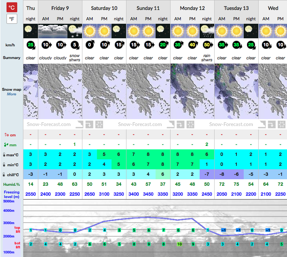This screenshot has width=287, height=257.
Task: Click Monday night 50 km/h wind icon
Action: click(207, 45)
